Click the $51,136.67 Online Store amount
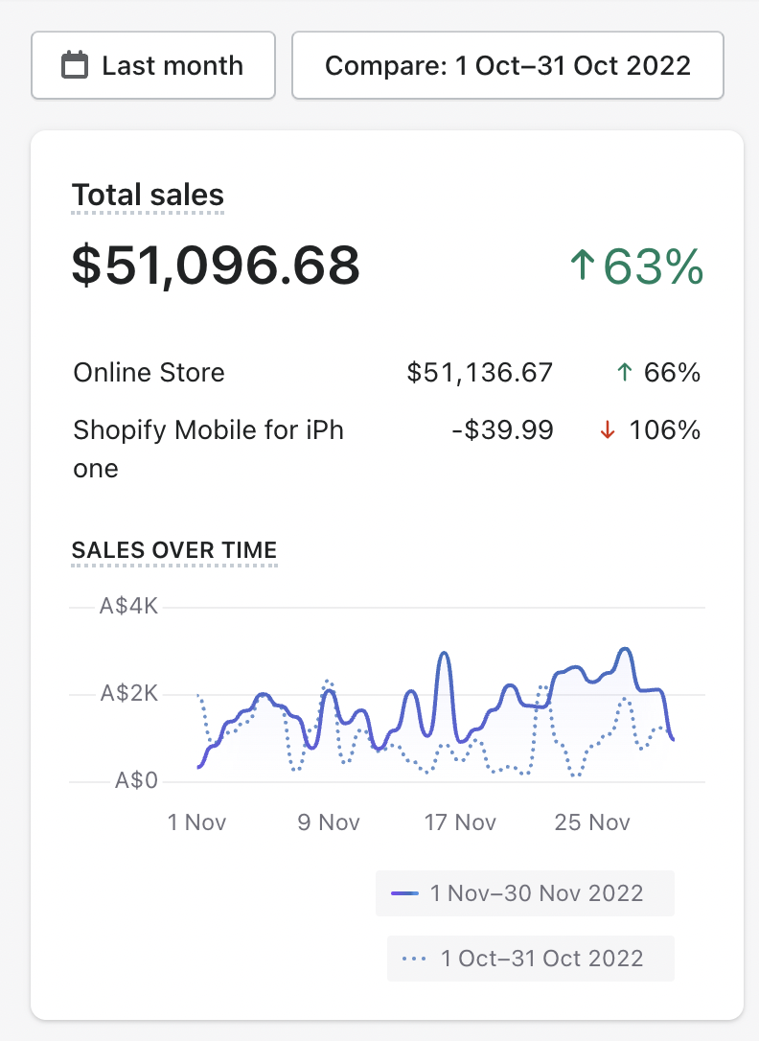Viewport: 759px width, 1041px height. (480, 373)
